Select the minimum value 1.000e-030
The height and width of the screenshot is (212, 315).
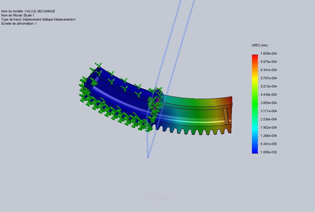269,152
